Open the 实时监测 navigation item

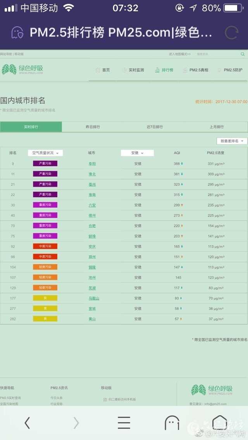[133, 70]
